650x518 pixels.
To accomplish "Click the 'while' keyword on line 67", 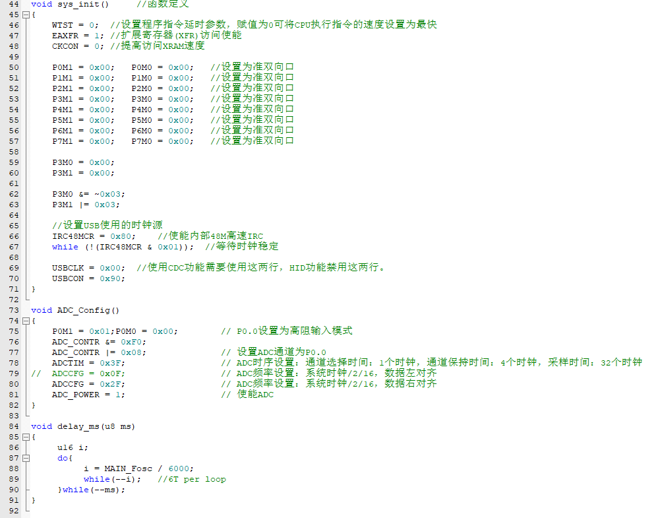I will (x=65, y=247).
